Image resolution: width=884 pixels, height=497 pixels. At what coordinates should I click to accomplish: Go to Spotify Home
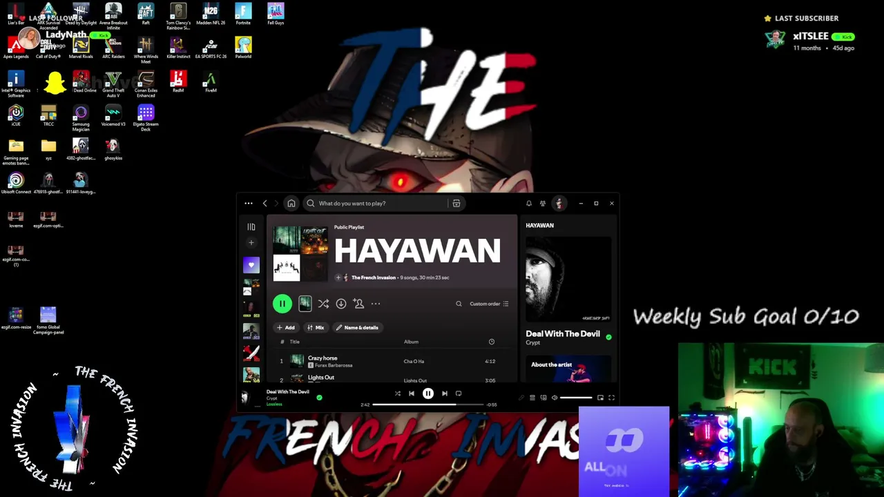click(291, 204)
